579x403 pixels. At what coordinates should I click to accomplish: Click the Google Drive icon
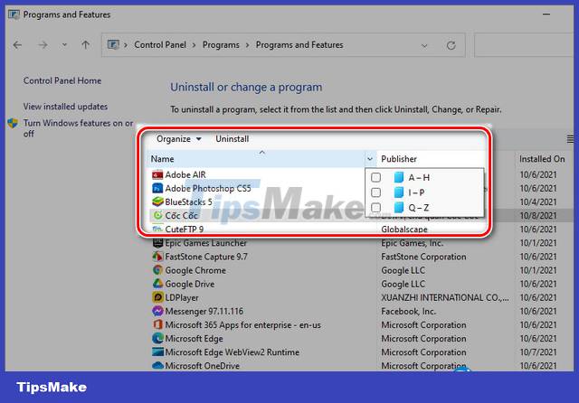[157, 284]
